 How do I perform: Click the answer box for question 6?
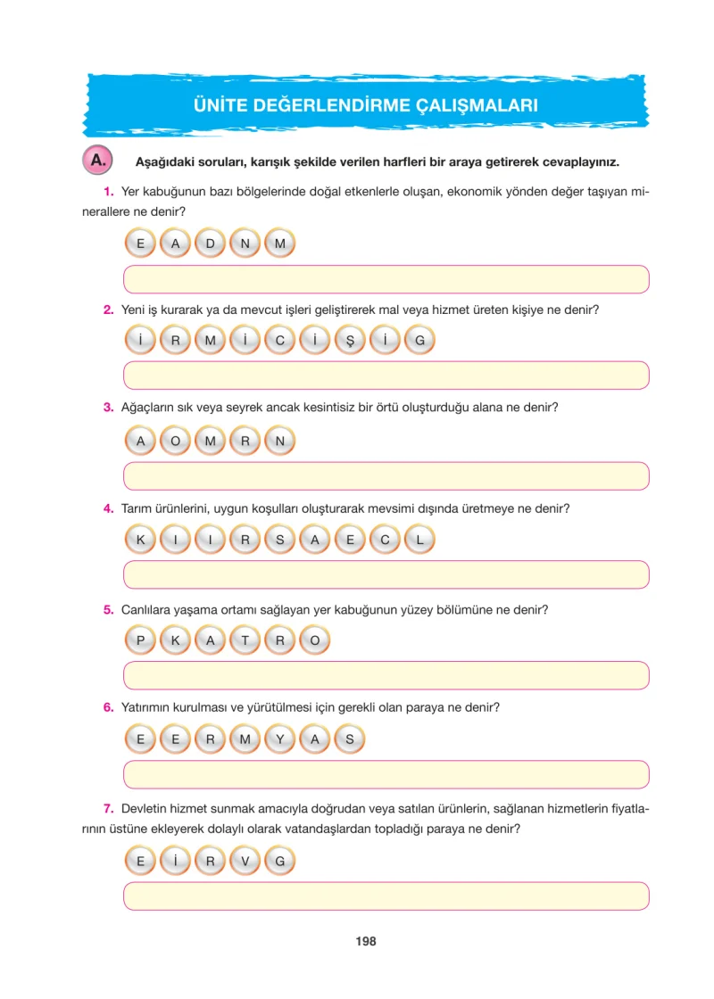click(386, 774)
